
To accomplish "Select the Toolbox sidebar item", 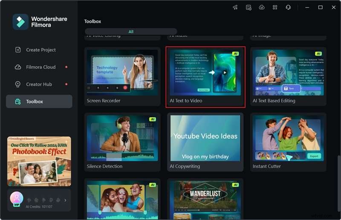I will coord(39,101).
